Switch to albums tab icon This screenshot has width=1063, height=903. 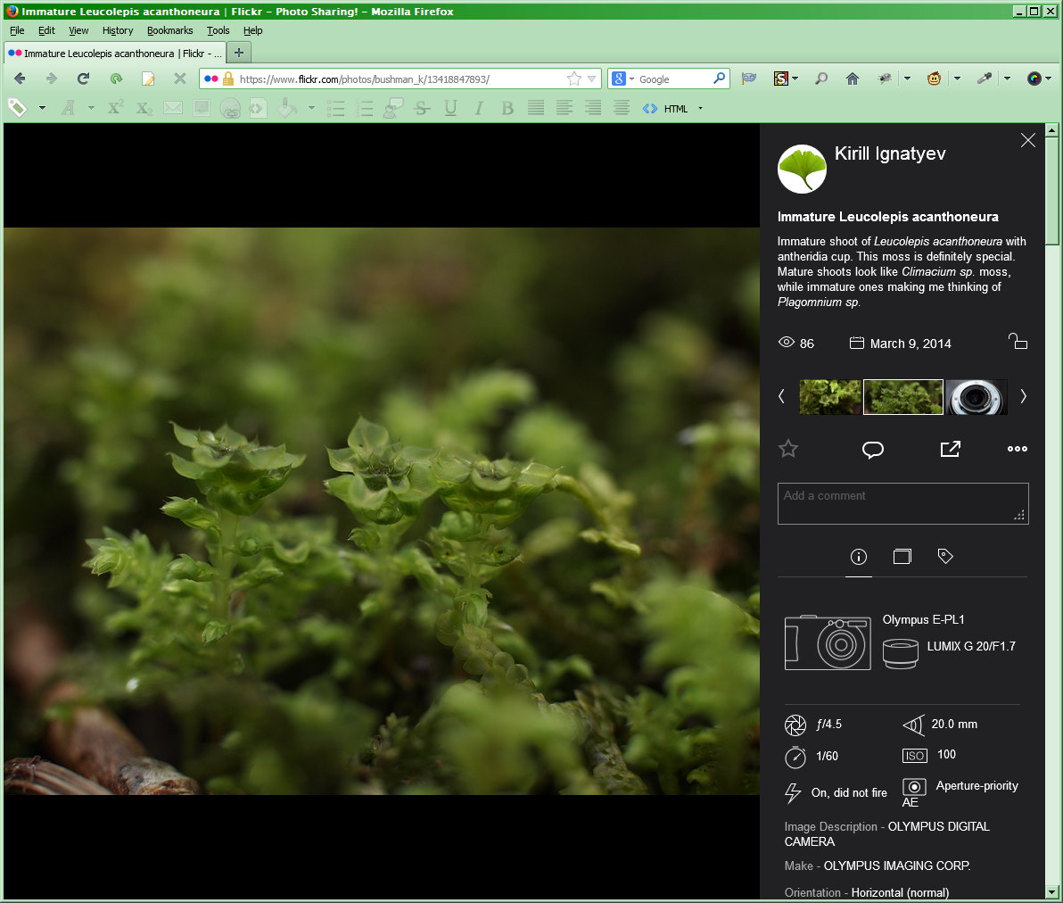[902, 557]
